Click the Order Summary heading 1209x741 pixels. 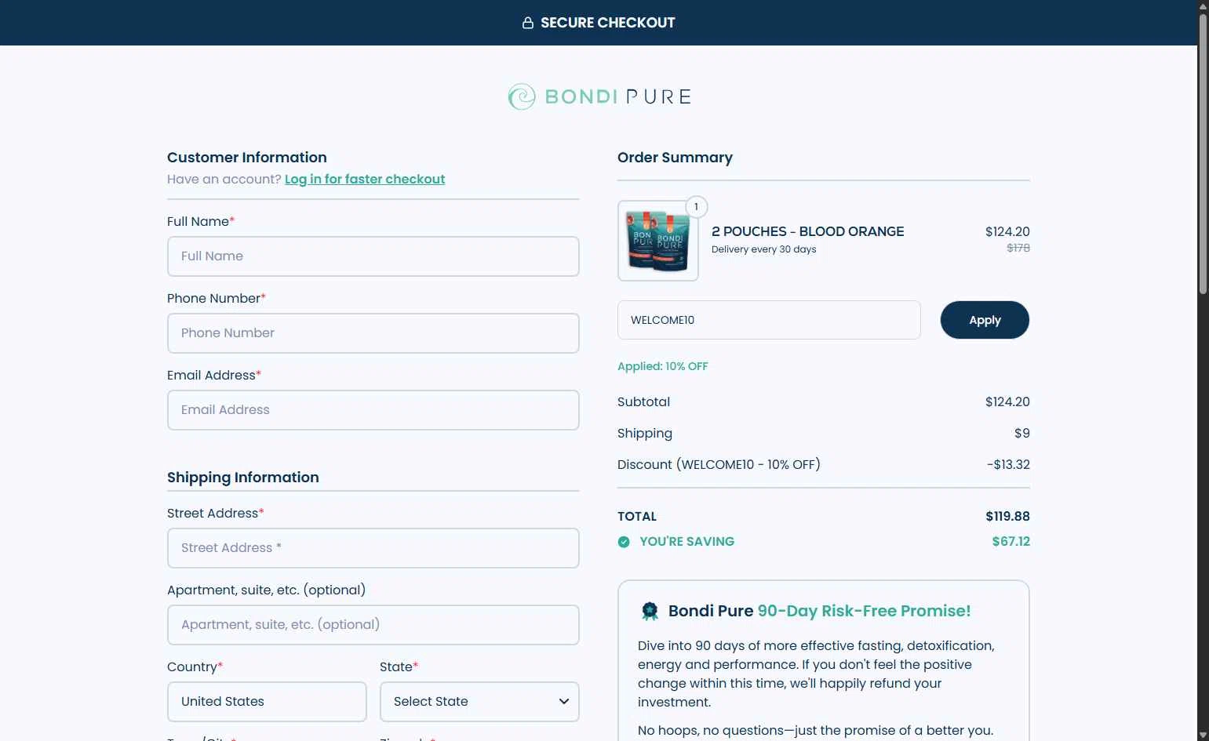(675, 158)
